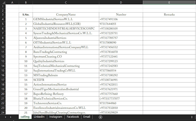Screen dimensions: 196x121
Task: Select the SpectrumCleaning.CO cell
Action: pyautogui.click(x=66, y=57)
